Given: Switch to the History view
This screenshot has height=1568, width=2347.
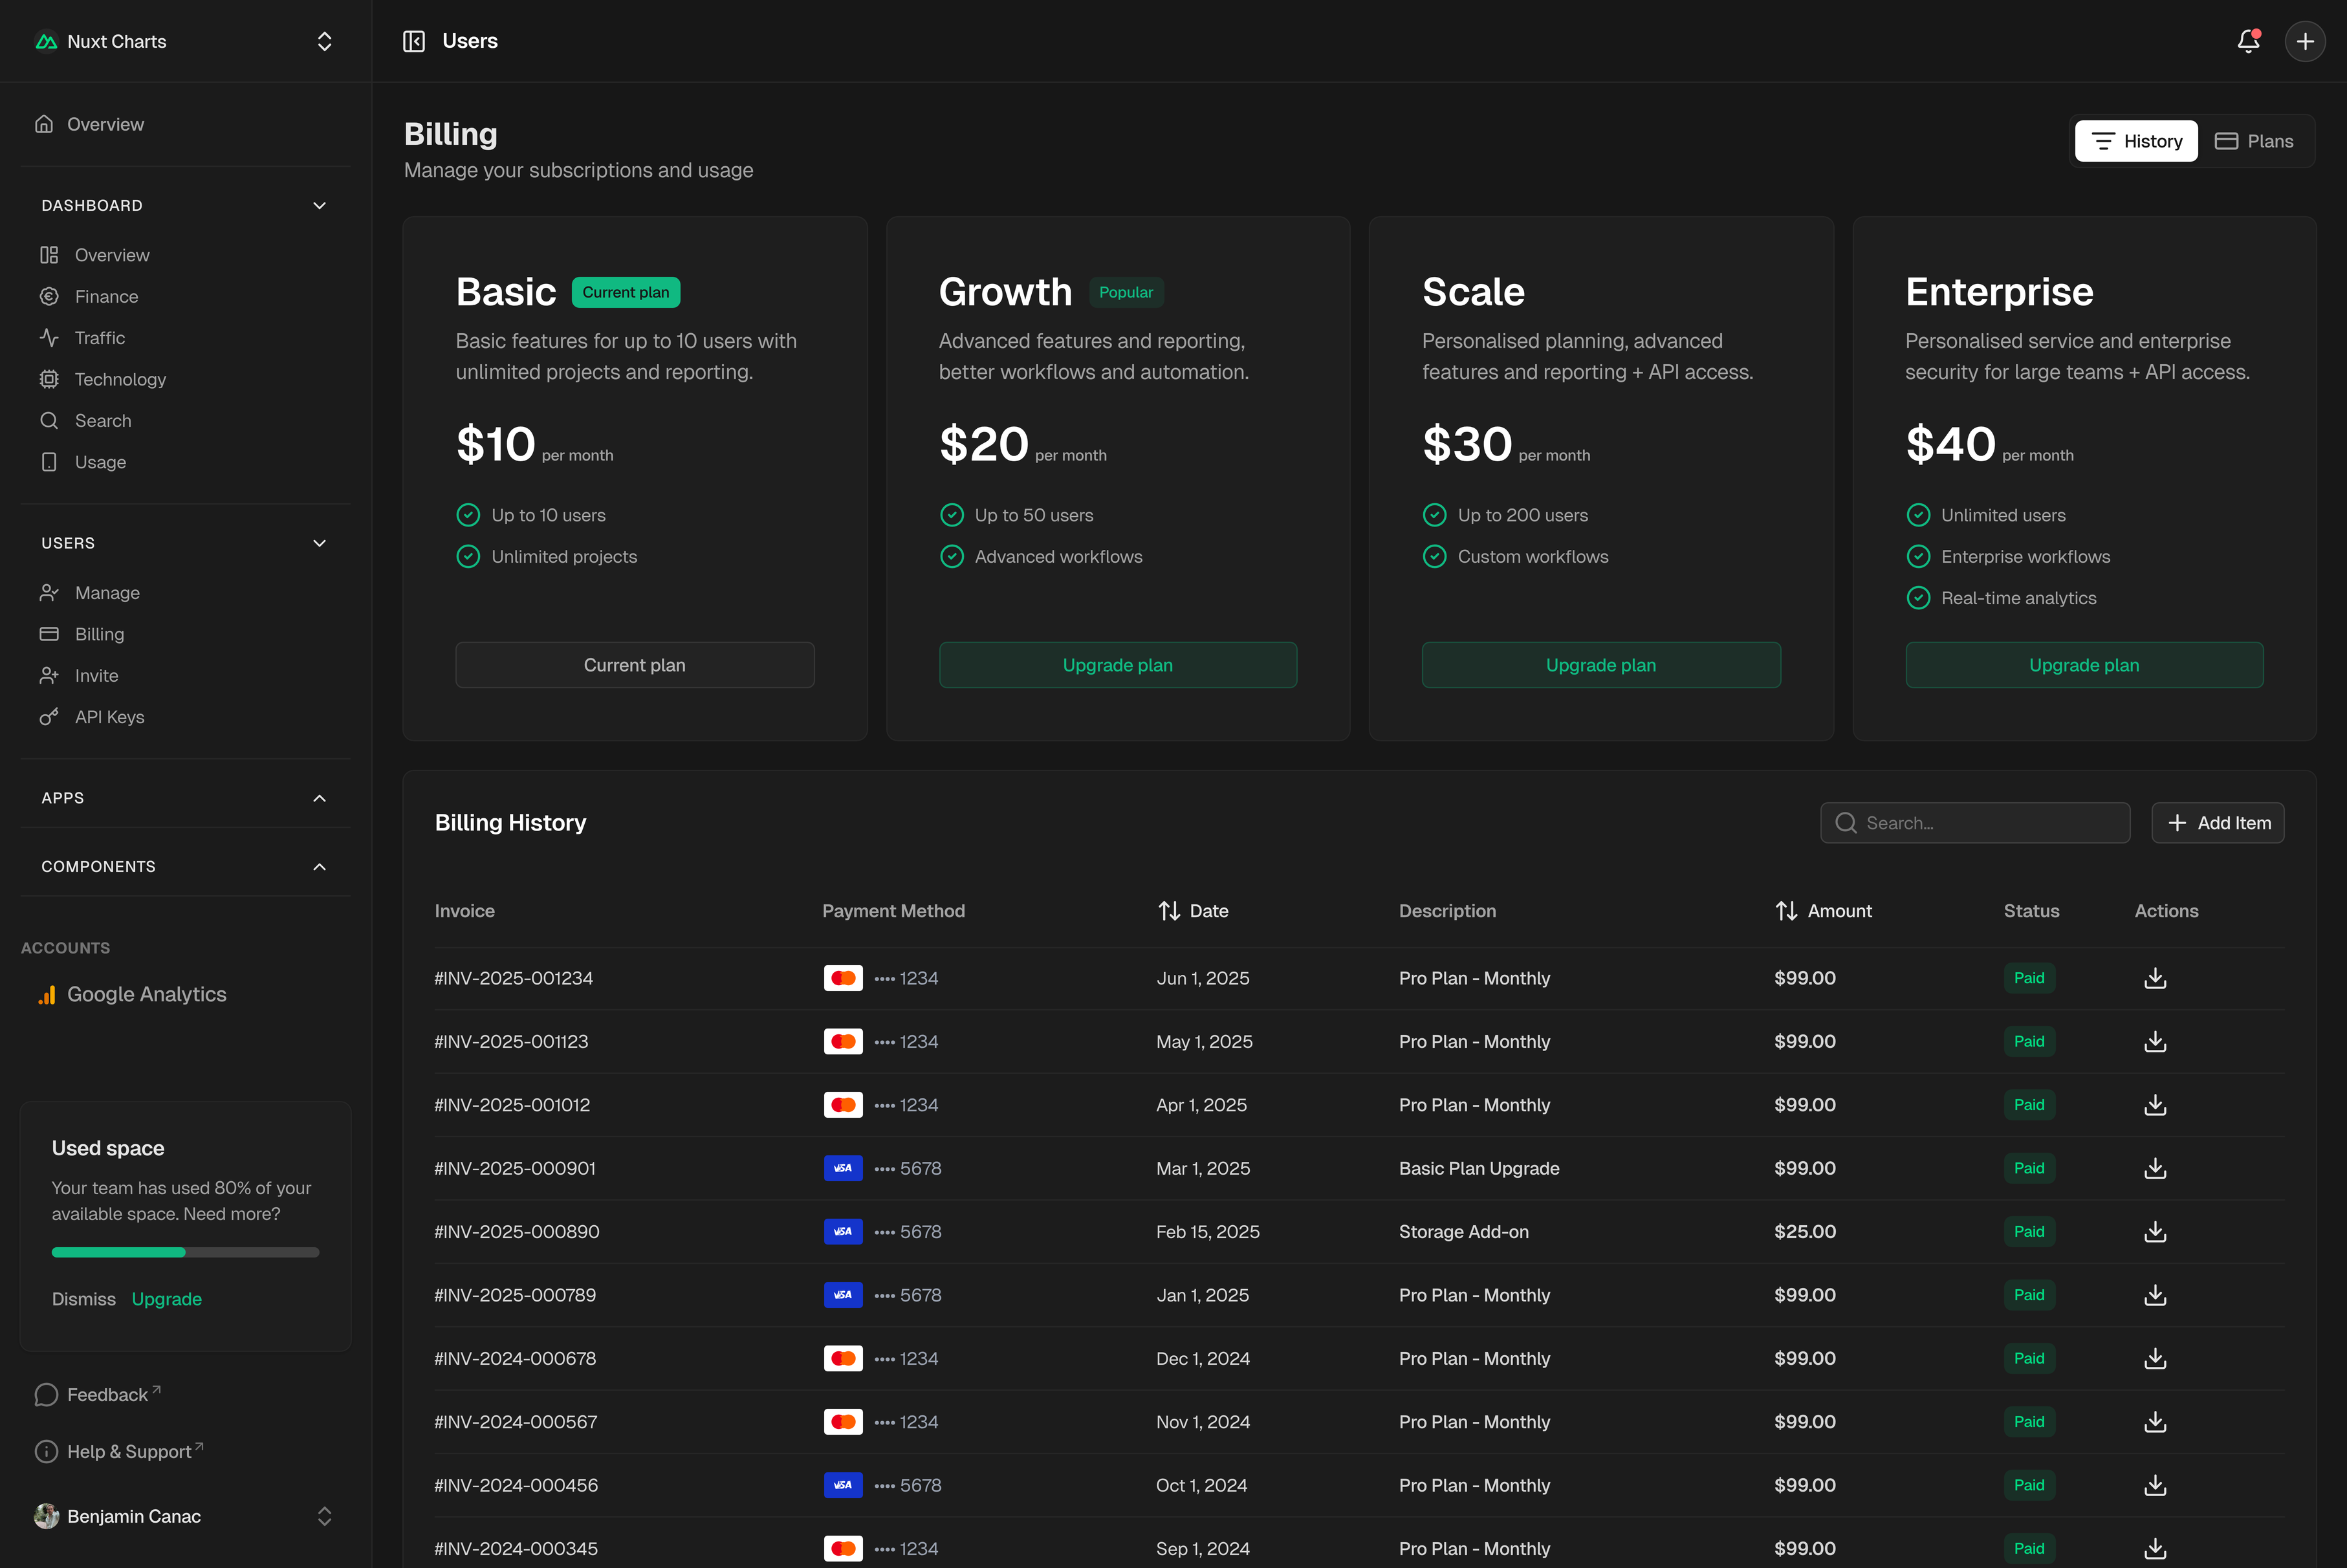Looking at the screenshot, I should pos(2136,141).
